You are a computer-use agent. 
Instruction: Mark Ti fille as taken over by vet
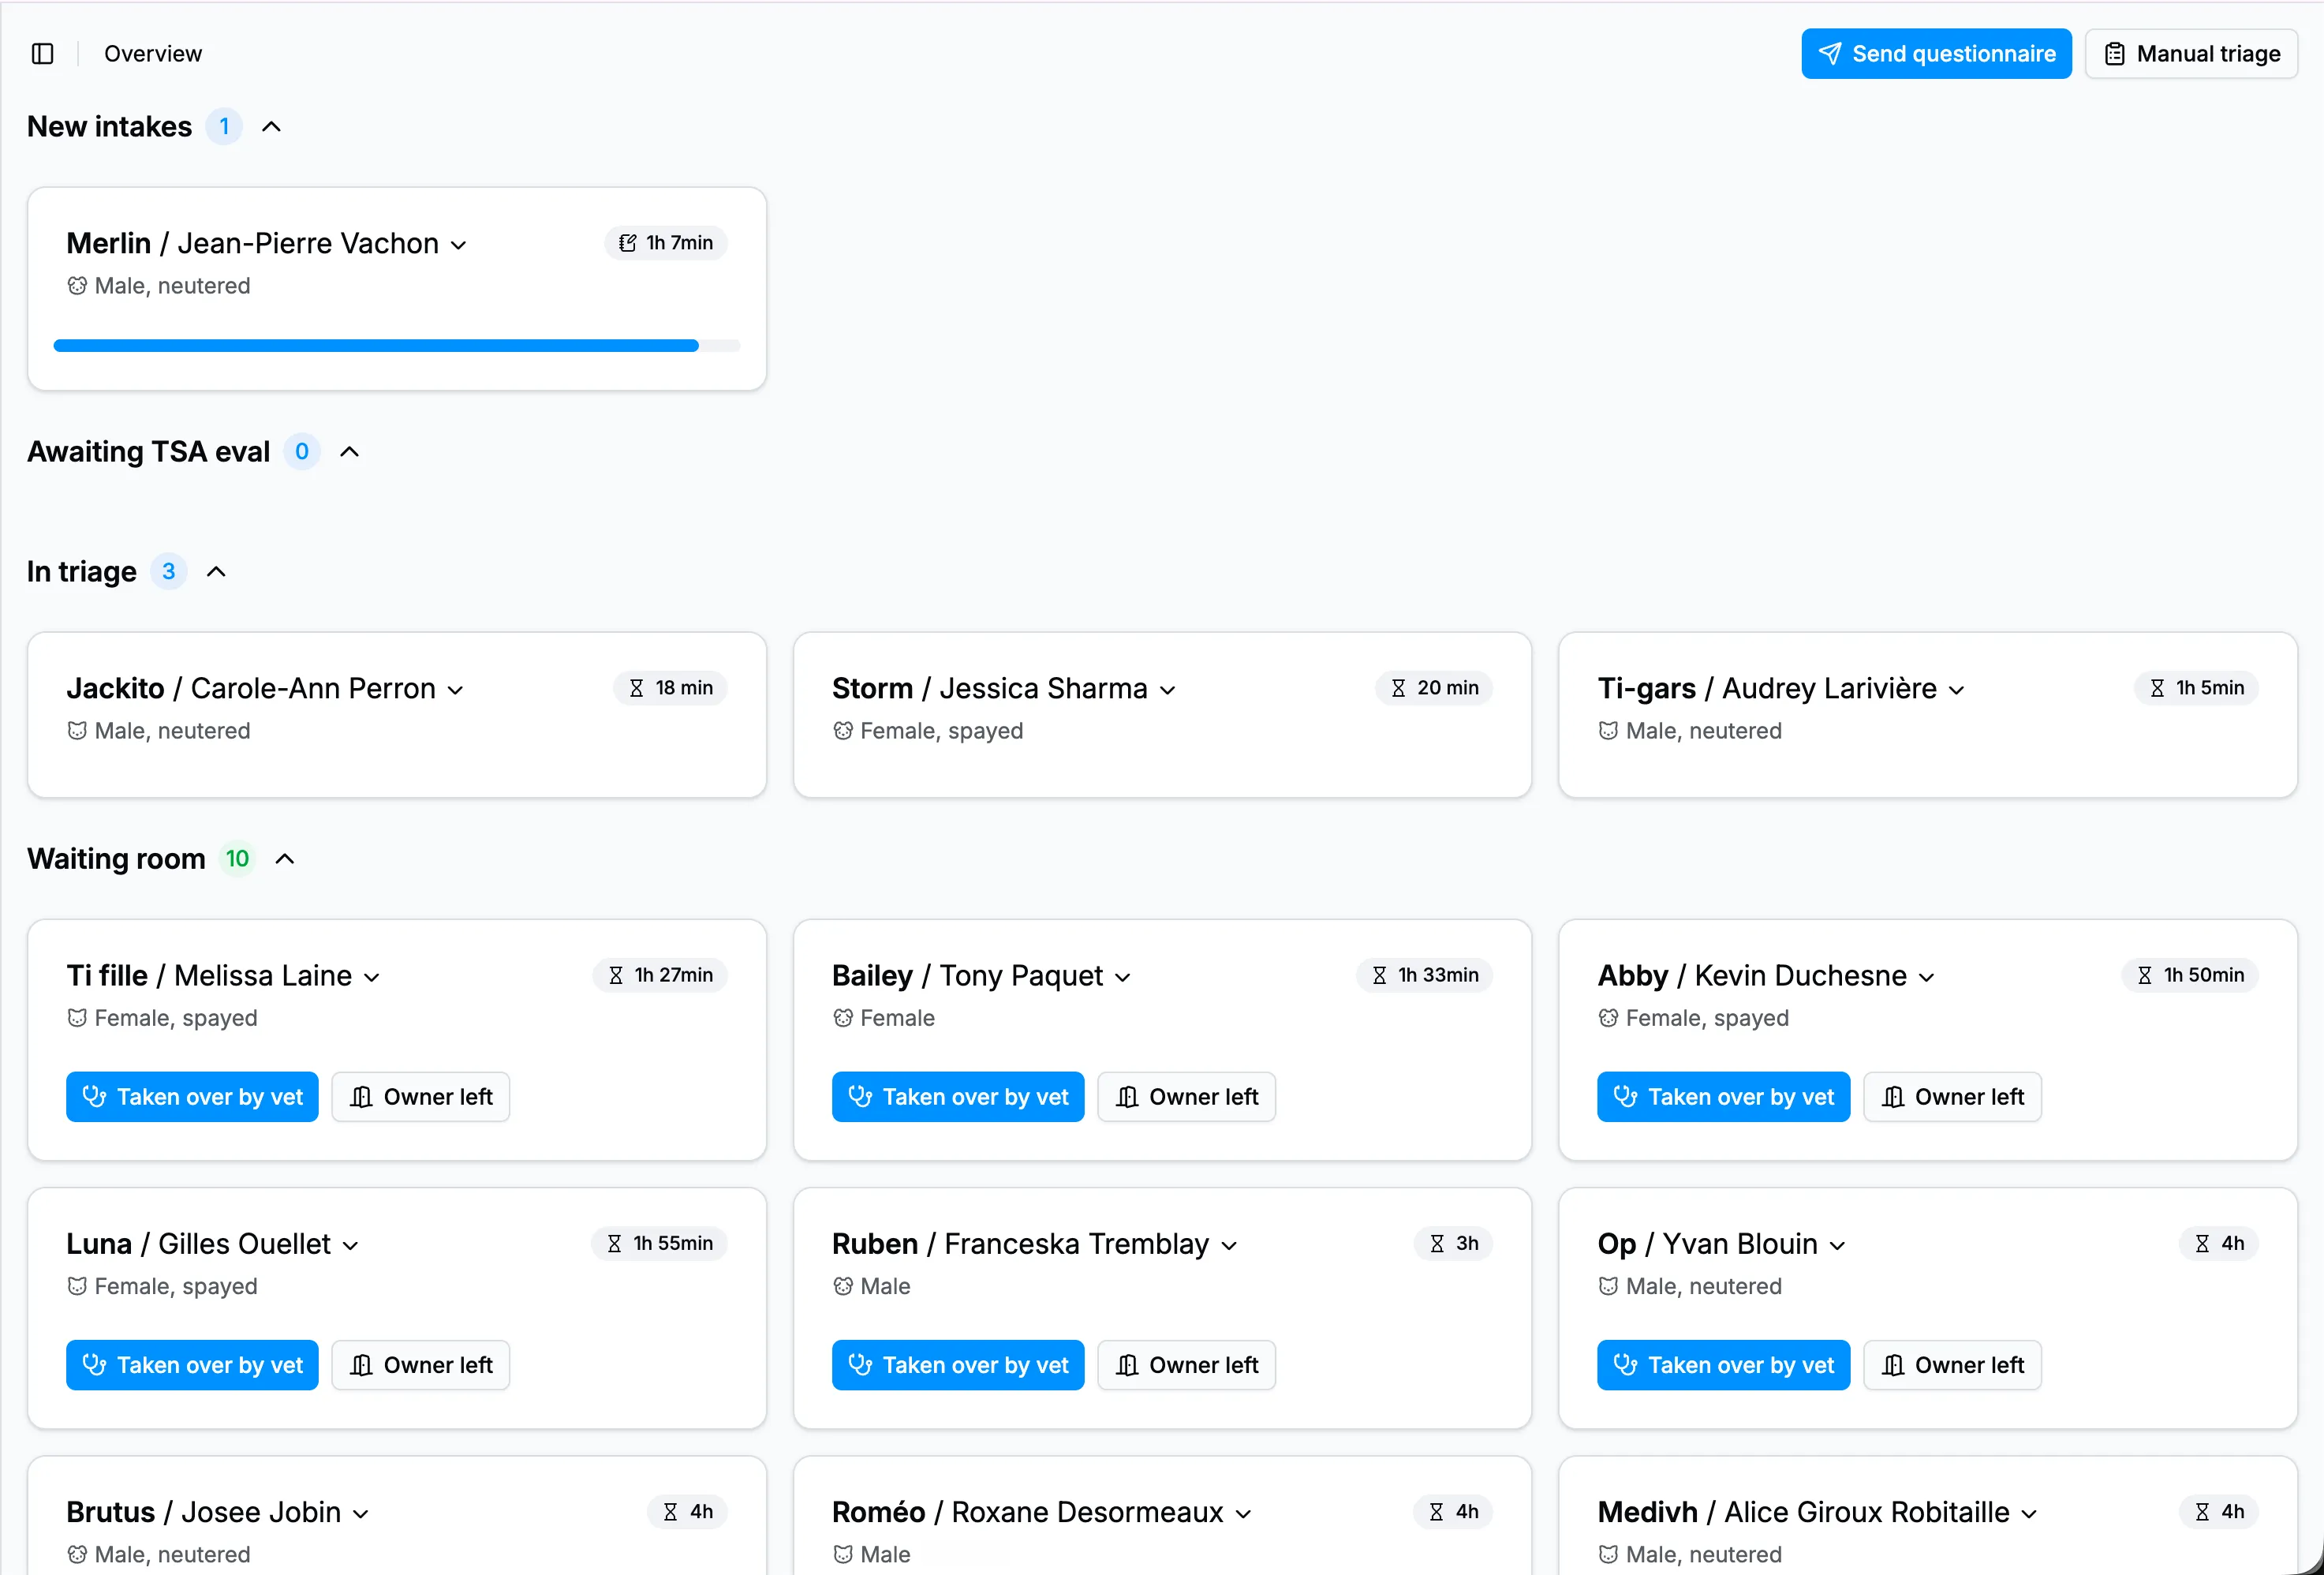[192, 1097]
